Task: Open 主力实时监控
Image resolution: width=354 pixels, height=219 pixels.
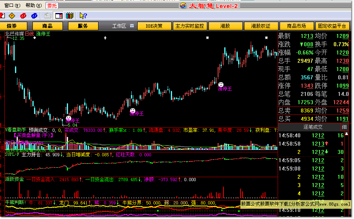Action: [189, 26]
